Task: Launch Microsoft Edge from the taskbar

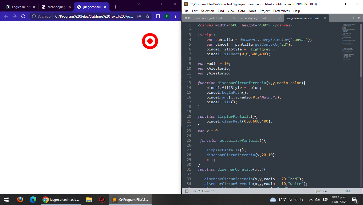Action: pos(33,200)
